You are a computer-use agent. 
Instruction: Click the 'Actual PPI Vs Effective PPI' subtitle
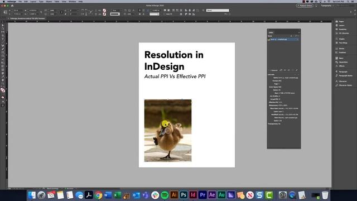175,76
